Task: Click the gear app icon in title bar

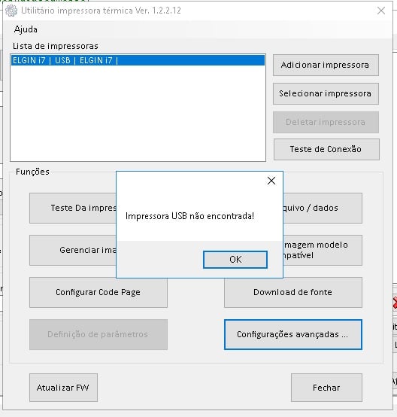Action: [x=11, y=11]
